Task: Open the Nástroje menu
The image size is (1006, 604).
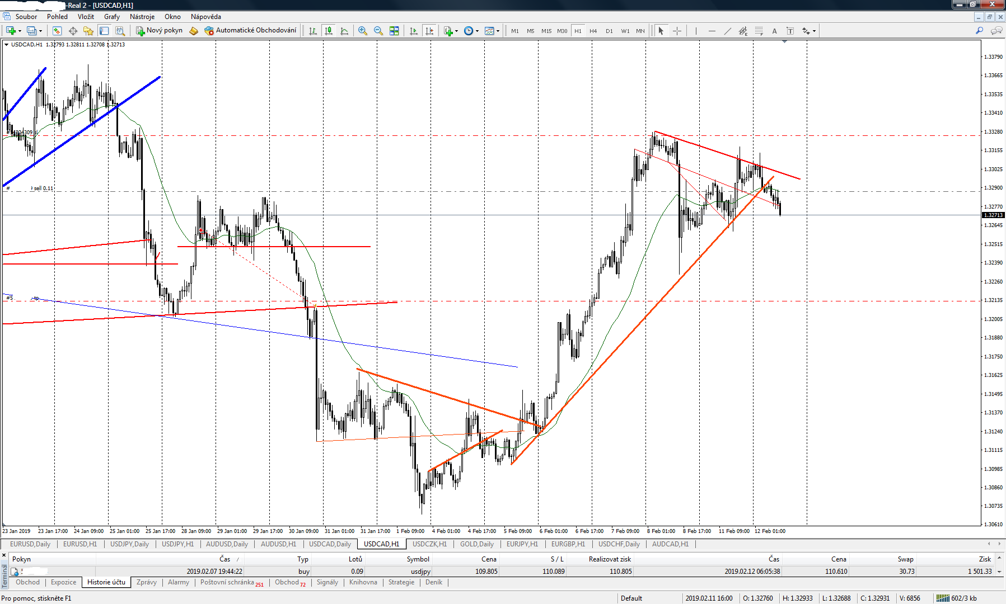Action: 142,17
